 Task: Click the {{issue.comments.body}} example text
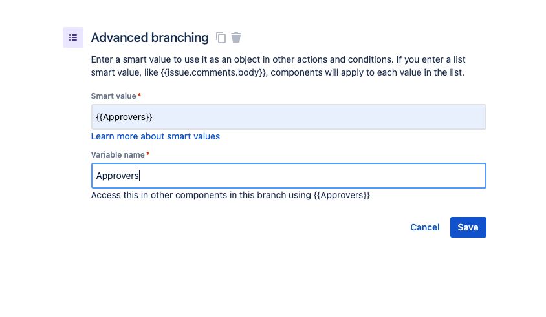(x=213, y=72)
